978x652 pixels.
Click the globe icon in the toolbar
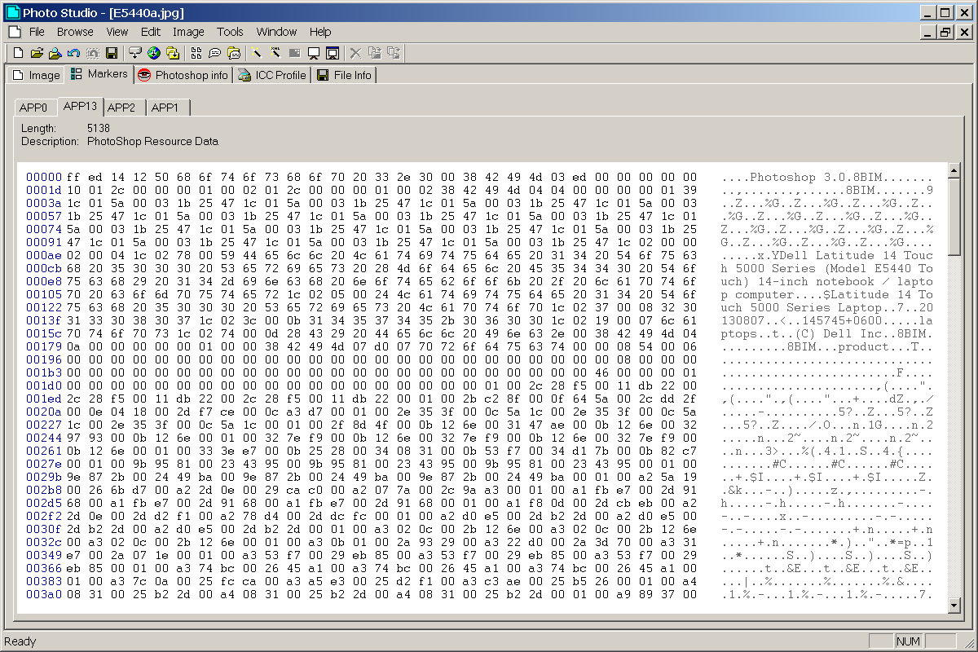pyautogui.click(x=153, y=53)
